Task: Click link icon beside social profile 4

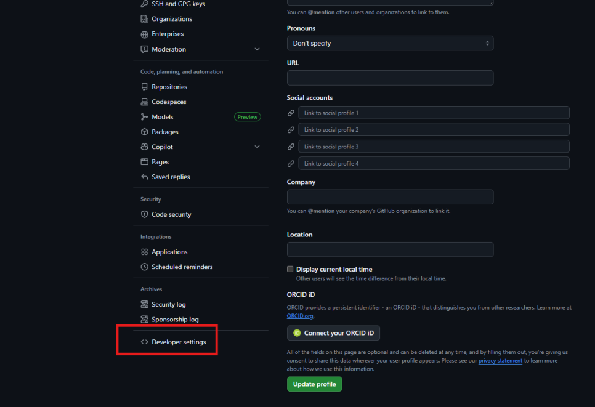Action: [x=291, y=164]
